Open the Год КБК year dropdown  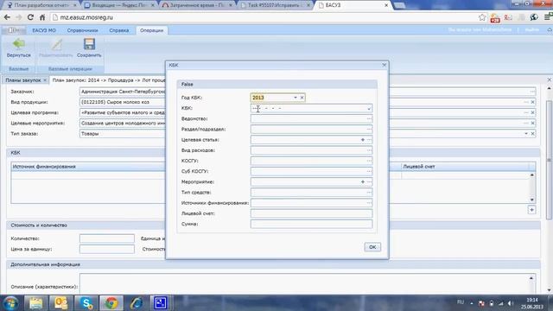(296, 98)
